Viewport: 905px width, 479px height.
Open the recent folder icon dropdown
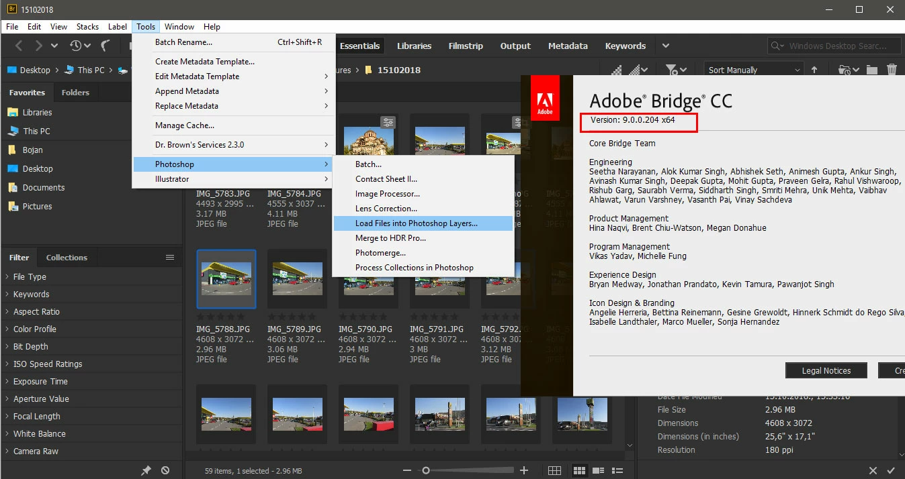click(x=847, y=70)
